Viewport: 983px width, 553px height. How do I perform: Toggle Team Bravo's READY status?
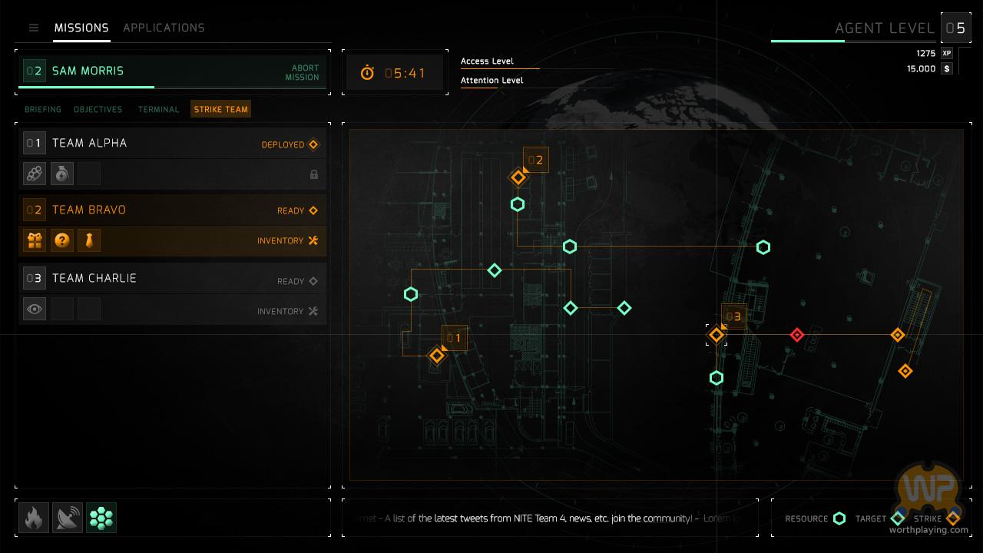297,210
